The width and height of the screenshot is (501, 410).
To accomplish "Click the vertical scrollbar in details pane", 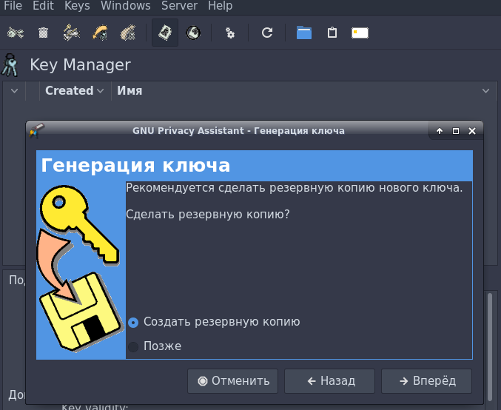I will click(x=490, y=347).
